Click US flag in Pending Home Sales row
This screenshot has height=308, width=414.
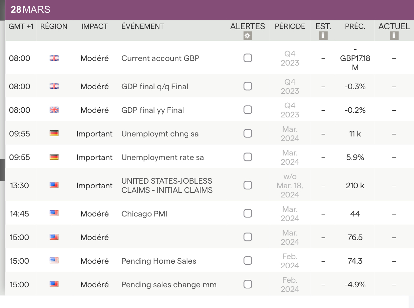tap(54, 261)
